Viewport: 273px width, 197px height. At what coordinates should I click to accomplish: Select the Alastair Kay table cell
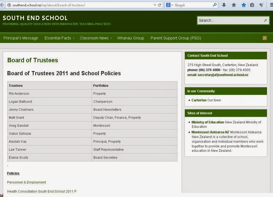[x=49, y=142]
